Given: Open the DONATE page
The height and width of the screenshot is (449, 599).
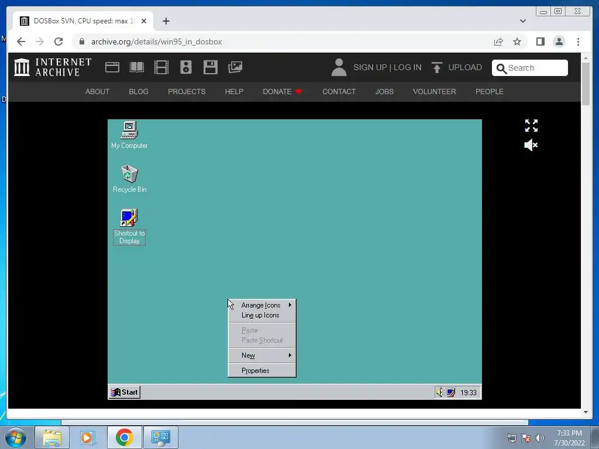Looking at the screenshot, I should [283, 92].
